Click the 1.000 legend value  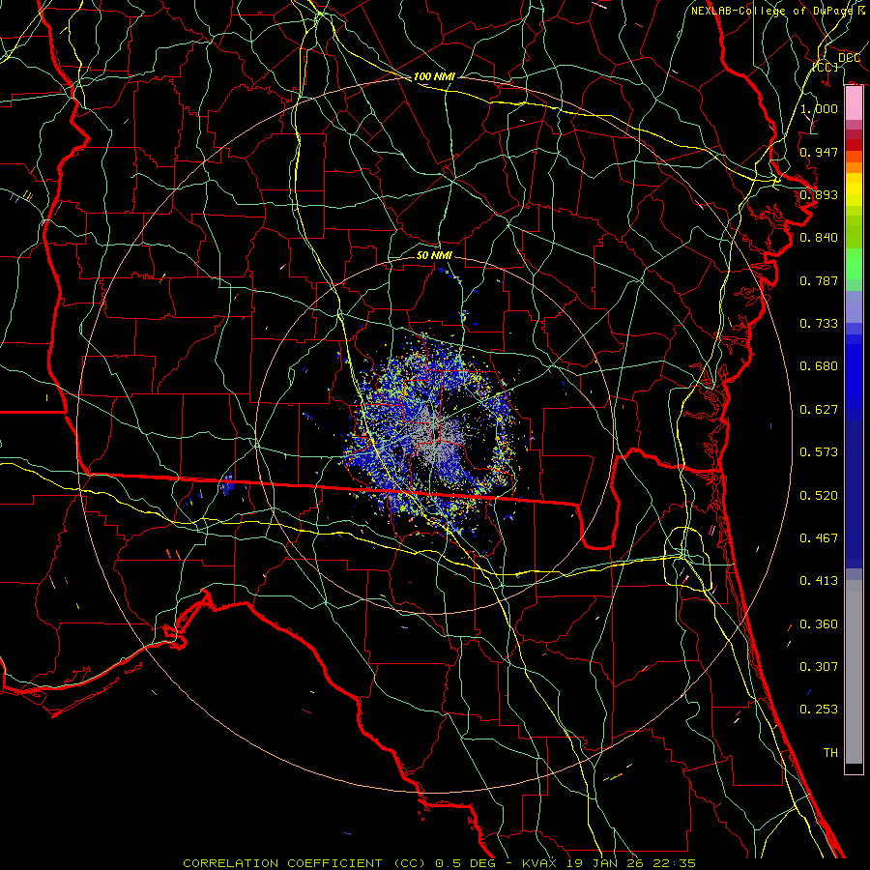pos(819,108)
